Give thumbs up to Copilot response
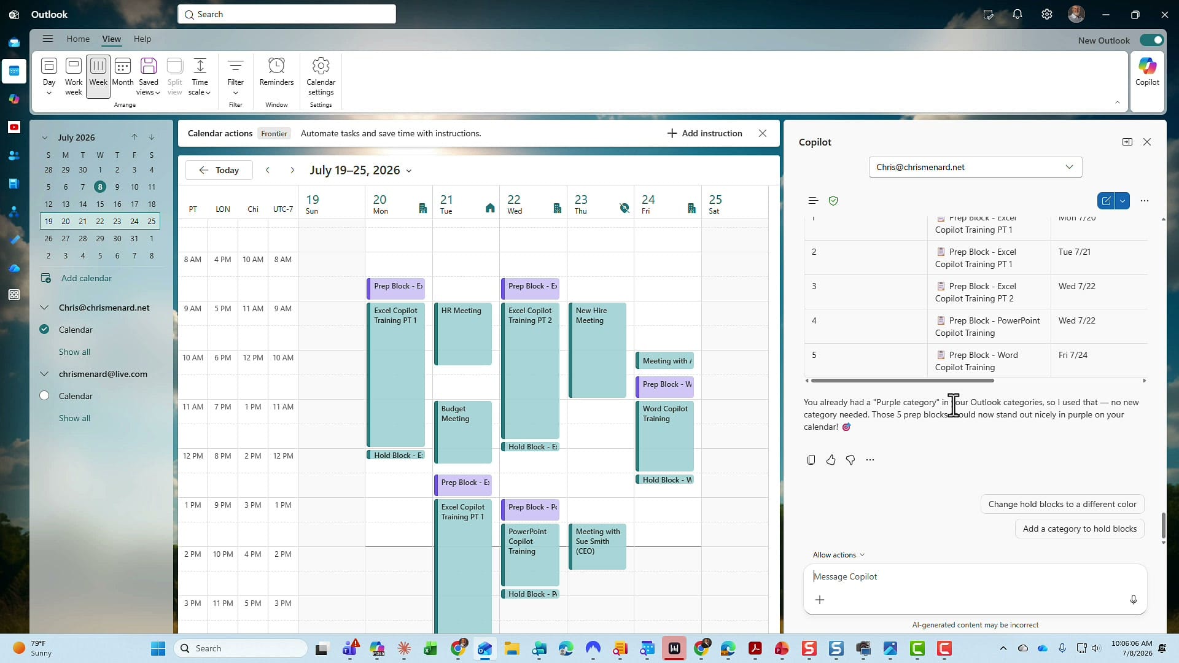The image size is (1179, 663). point(831,460)
